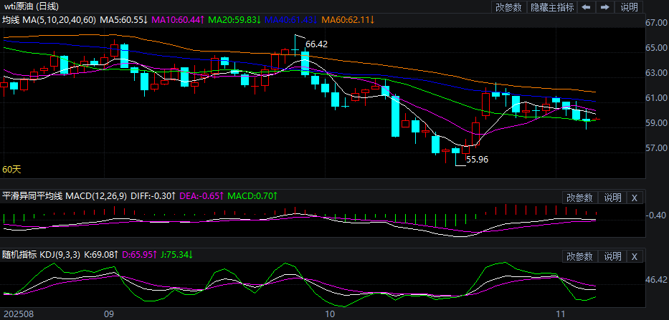
Task: Click the 55.96 low price flag marker
Action: (477, 160)
